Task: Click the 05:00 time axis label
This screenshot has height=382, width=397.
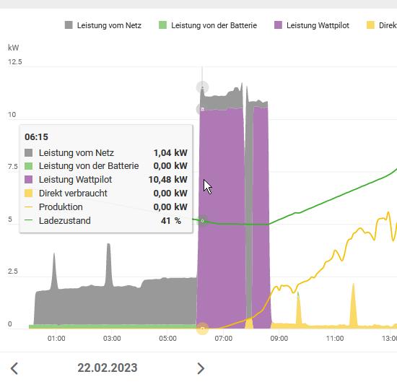Action: click(x=167, y=339)
